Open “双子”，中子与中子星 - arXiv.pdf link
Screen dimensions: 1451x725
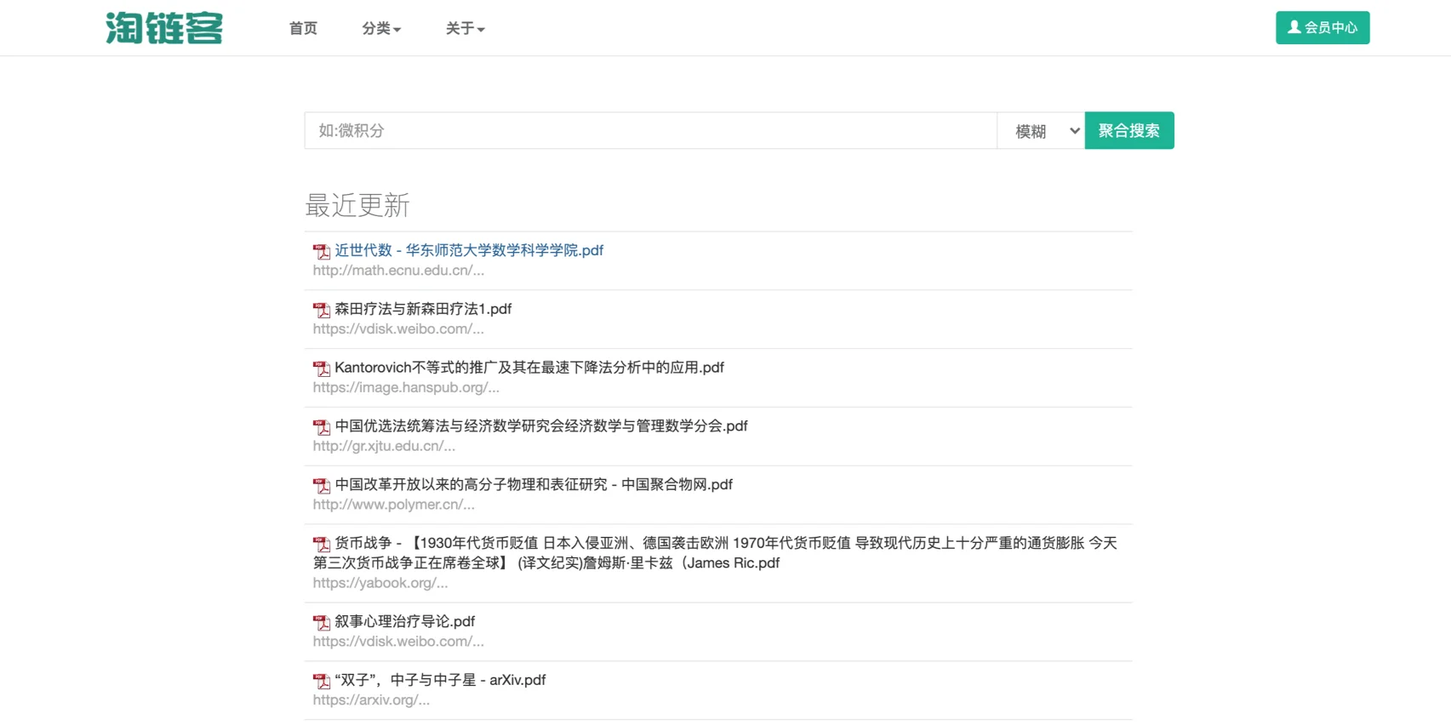(x=440, y=681)
